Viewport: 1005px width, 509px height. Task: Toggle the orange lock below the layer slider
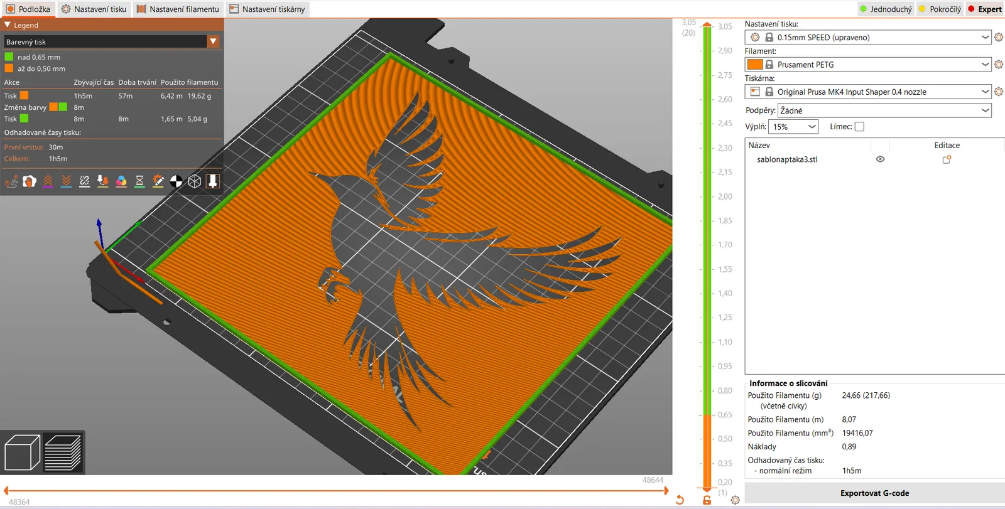click(x=707, y=500)
